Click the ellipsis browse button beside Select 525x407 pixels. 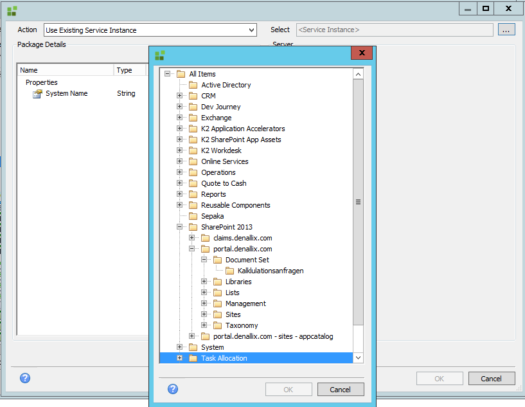(x=506, y=30)
